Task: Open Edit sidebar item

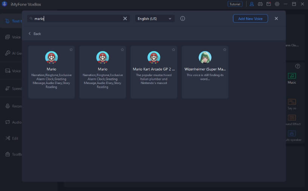Action: (x=12, y=138)
